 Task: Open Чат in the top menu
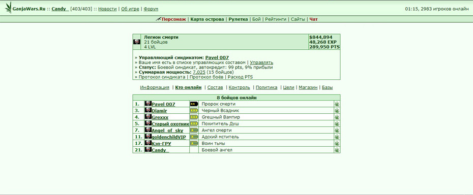(313, 19)
